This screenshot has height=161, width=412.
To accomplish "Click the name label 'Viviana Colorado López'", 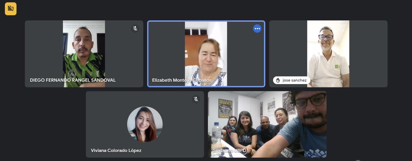I will click(x=116, y=150).
